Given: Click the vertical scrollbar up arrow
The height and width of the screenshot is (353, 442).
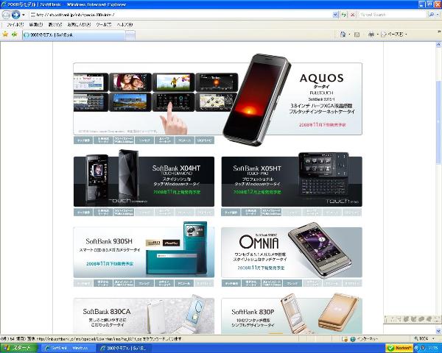Looking at the screenshot, I should tap(438, 44).
